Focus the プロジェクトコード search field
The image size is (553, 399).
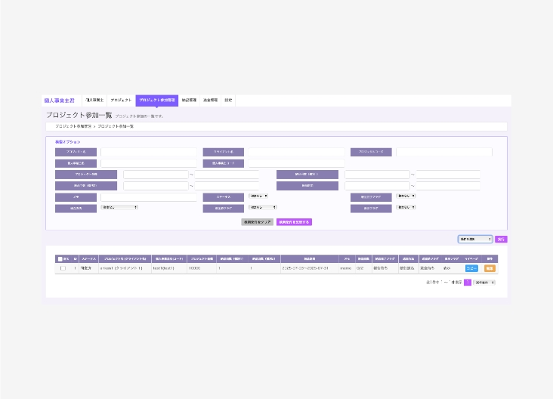click(x=444, y=152)
